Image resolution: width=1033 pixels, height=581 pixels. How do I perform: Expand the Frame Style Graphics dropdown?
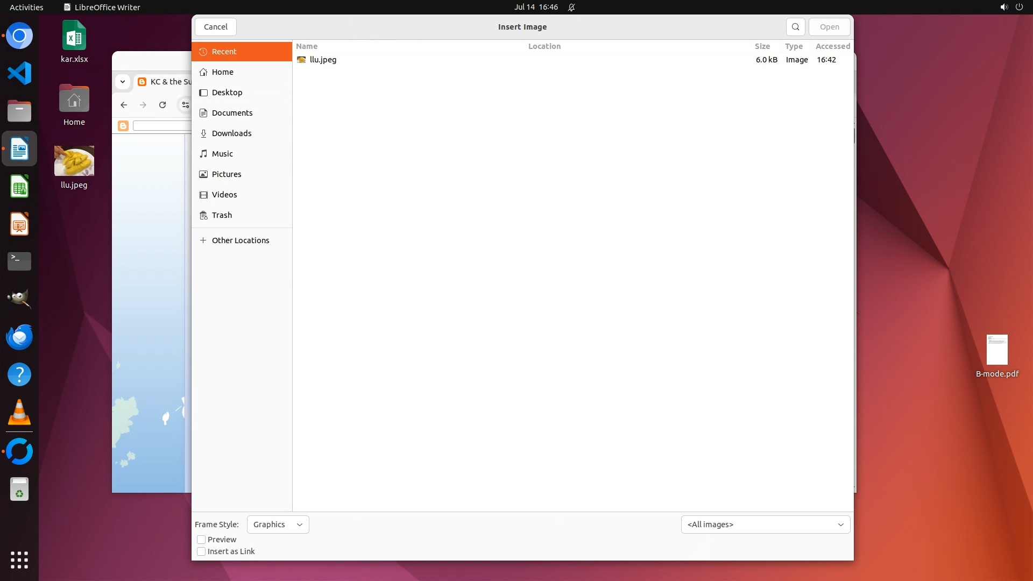click(x=278, y=525)
